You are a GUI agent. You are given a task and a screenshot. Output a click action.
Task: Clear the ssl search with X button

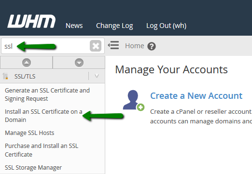(x=96, y=46)
